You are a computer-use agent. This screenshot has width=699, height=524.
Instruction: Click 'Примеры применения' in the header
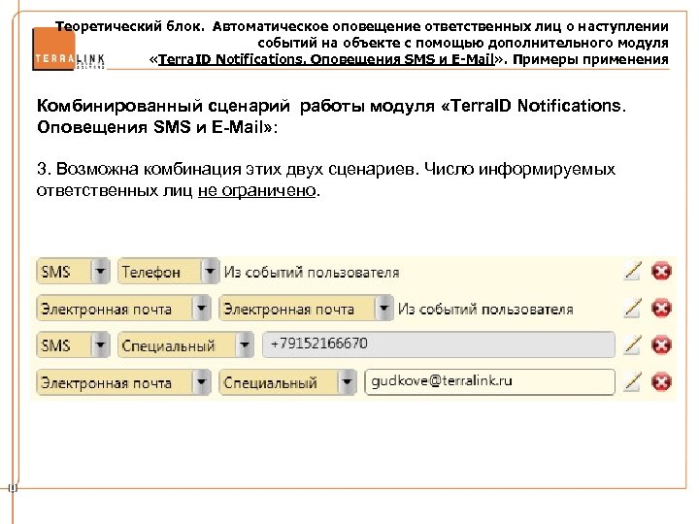point(590,59)
